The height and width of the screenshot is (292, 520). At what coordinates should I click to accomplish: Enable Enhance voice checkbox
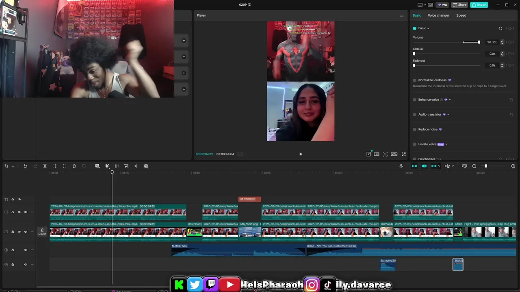tap(415, 100)
